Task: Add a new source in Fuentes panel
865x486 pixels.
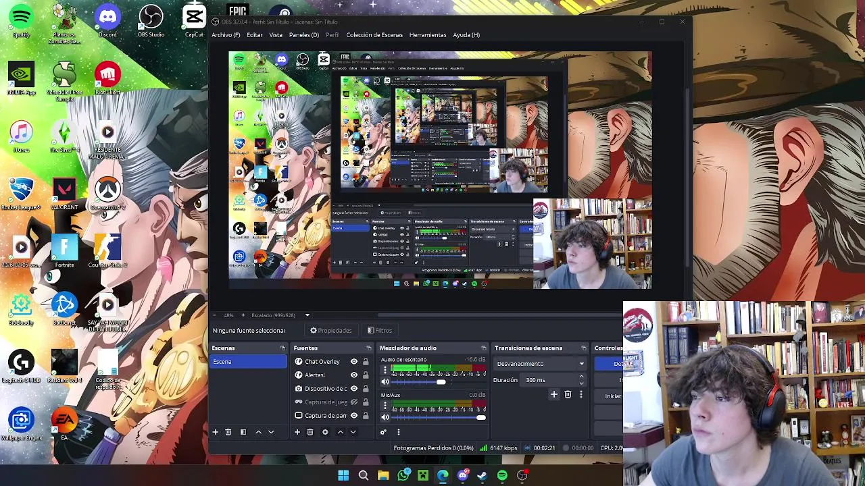Action: tap(297, 432)
